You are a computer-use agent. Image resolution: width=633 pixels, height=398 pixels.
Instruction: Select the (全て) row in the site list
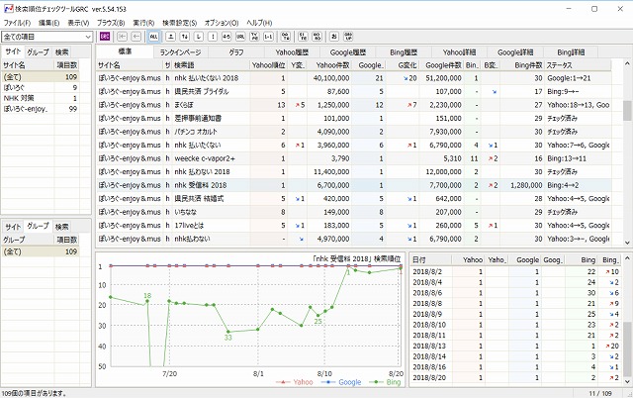(x=41, y=77)
